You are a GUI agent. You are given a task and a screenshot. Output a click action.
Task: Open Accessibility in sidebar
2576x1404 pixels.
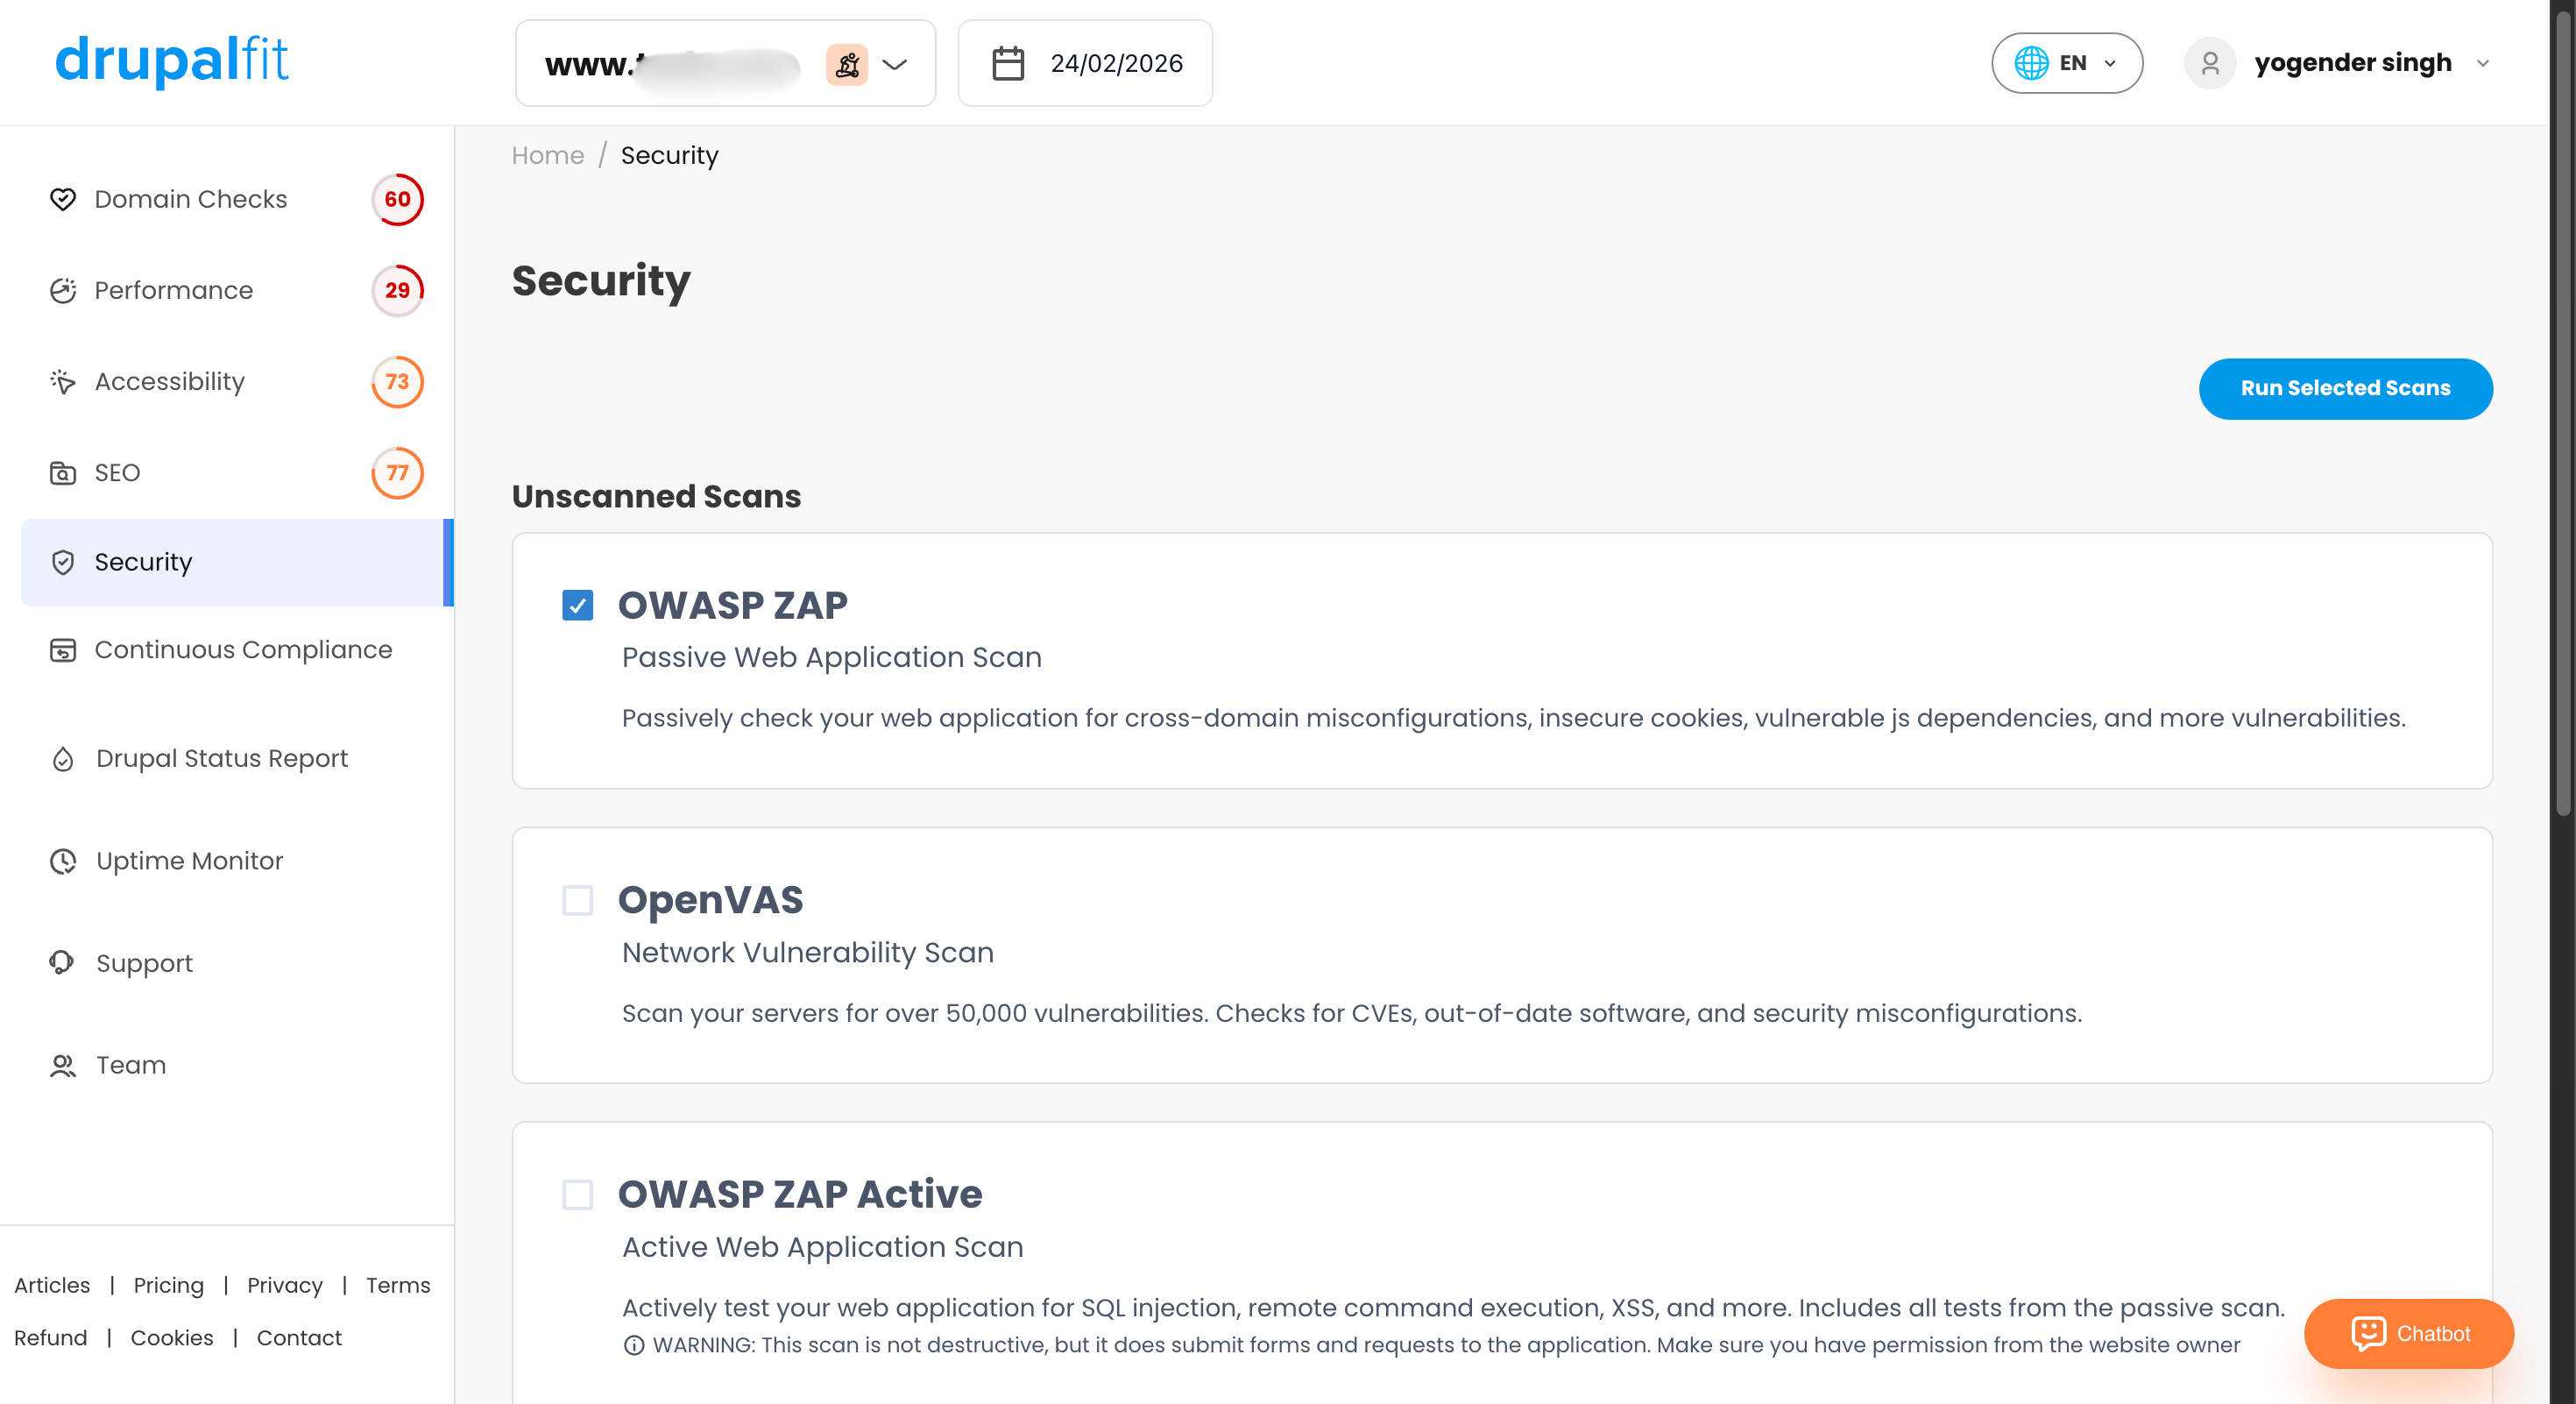(170, 381)
